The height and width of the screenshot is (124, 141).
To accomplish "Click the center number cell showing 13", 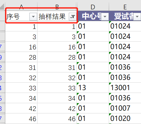I will tap(93, 88).
